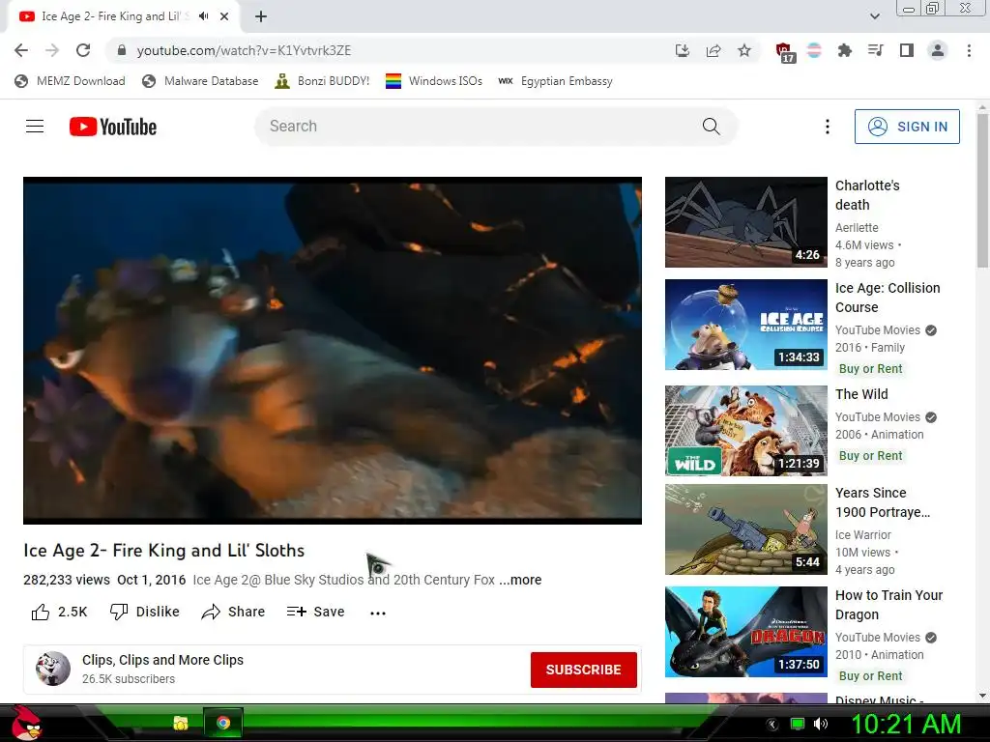Viewport: 990px width, 742px height.
Task: Open the Malware Database bookmark
Action: pyautogui.click(x=200, y=81)
